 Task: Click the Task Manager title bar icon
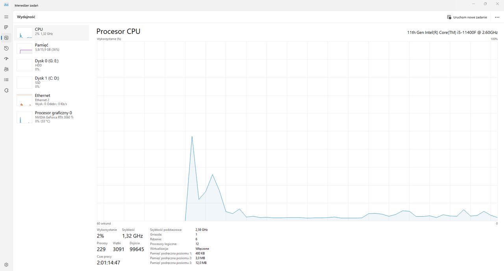point(6,5)
